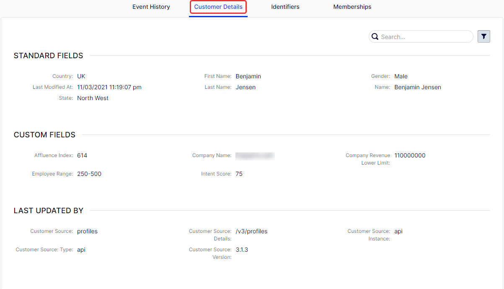Image resolution: width=504 pixels, height=289 pixels.
Task: Click the Name value Benjamin Jensen
Action: (x=418, y=87)
